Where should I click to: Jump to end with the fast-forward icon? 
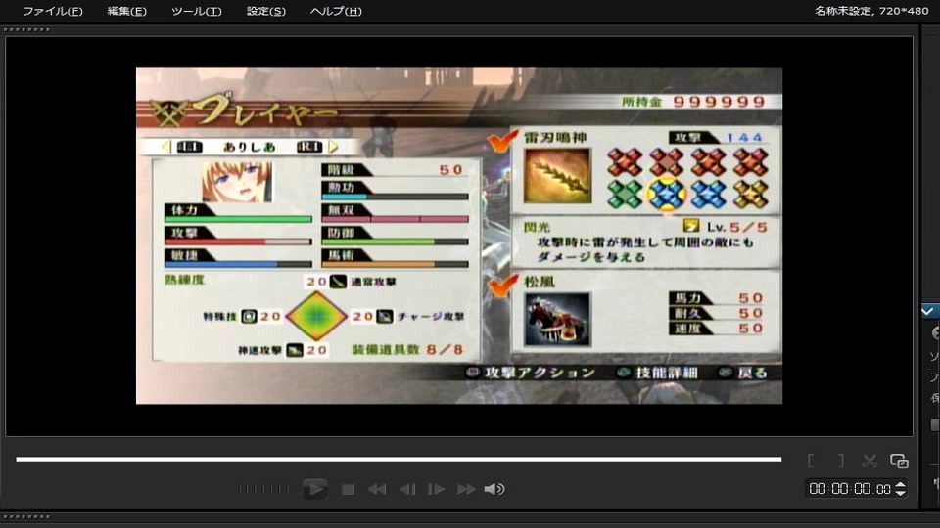click(x=466, y=489)
